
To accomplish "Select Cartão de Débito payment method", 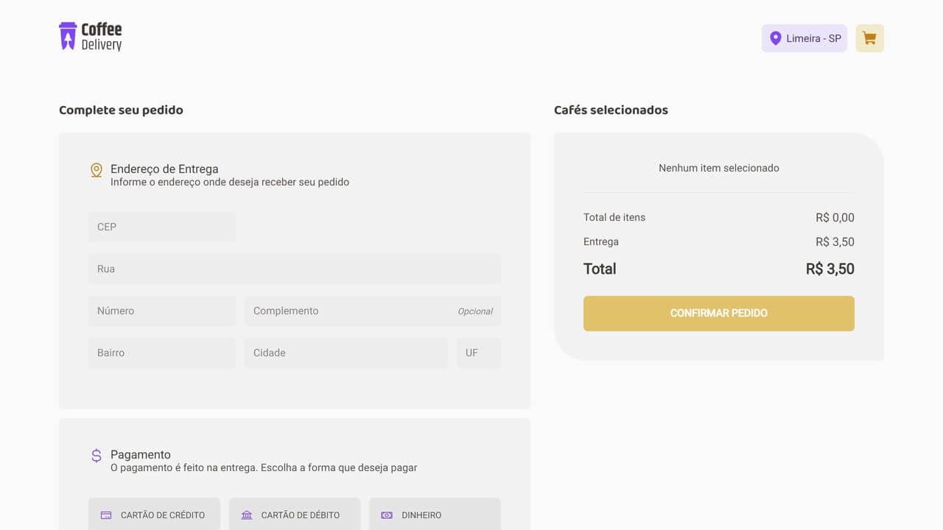I will [295, 515].
